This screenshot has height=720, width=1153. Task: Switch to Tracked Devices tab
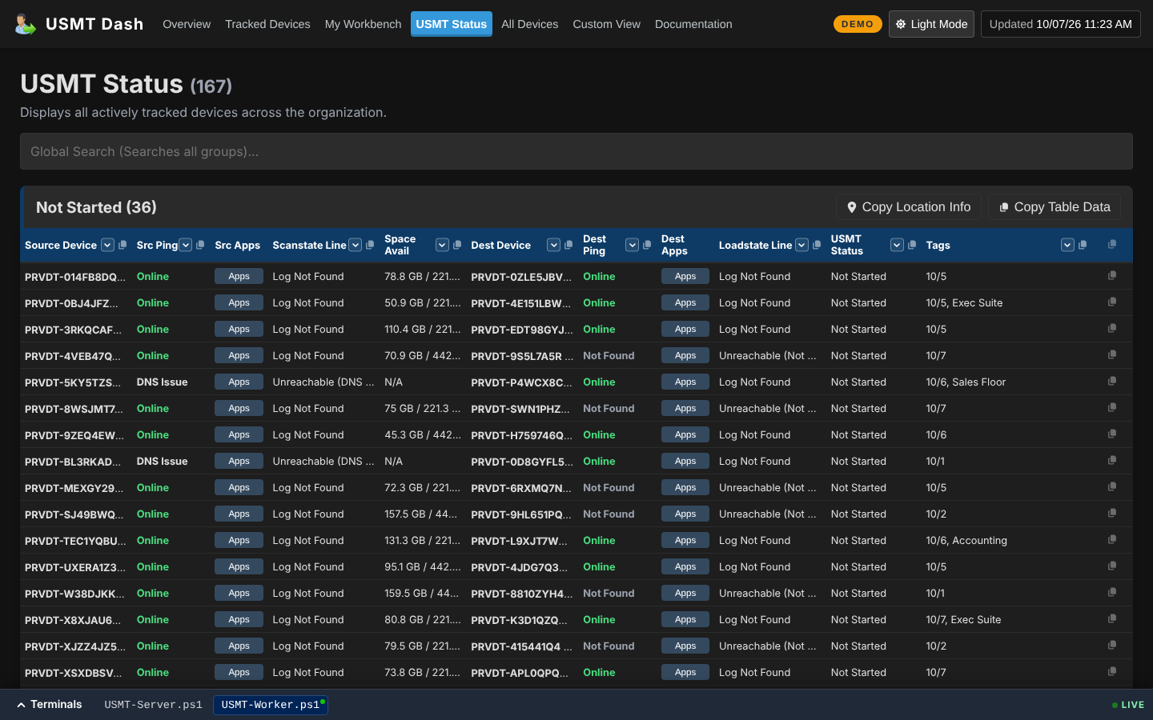[267, 24]
